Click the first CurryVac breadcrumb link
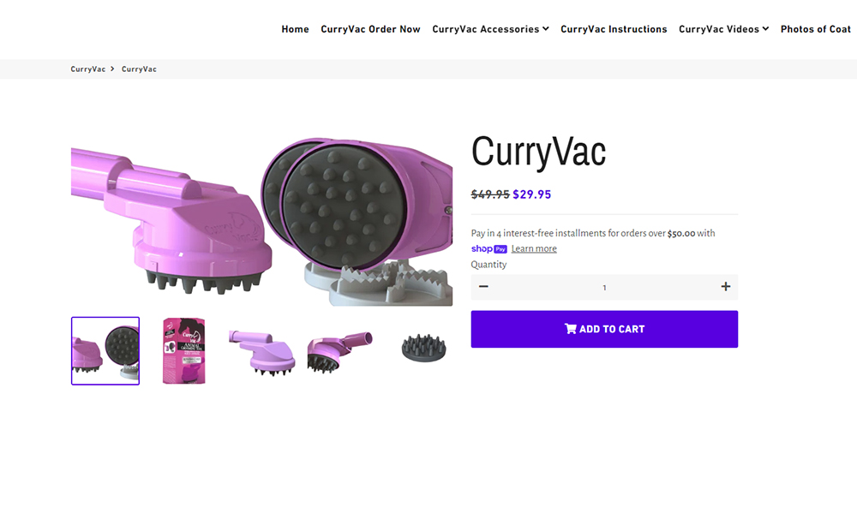The image size is (857, 531). tap(88, 69)
